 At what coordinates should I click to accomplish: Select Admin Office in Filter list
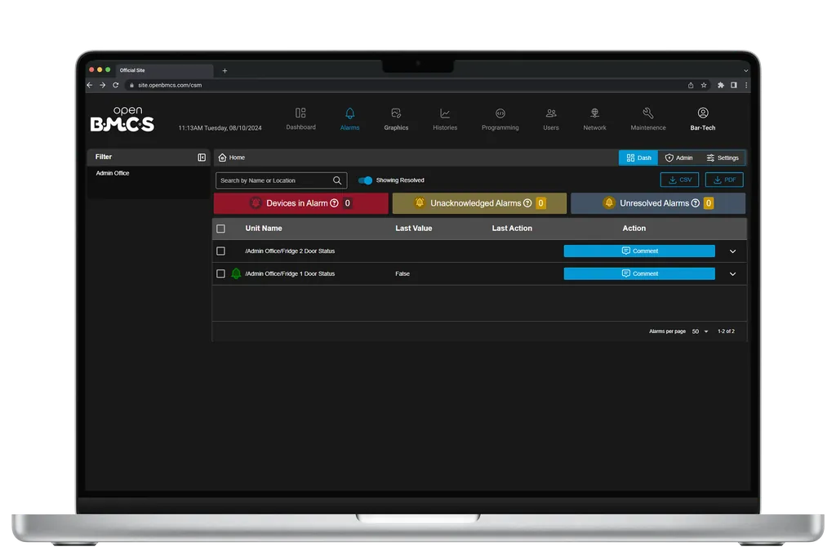113,173
